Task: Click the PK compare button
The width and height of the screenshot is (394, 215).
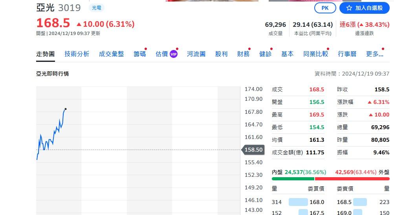Action: point(325,8)
